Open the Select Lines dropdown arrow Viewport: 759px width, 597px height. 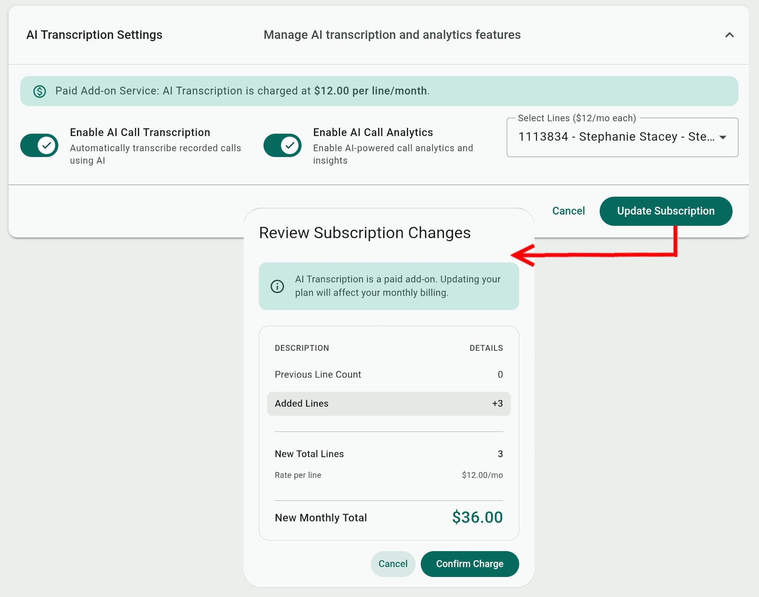[x=722, y=137]
